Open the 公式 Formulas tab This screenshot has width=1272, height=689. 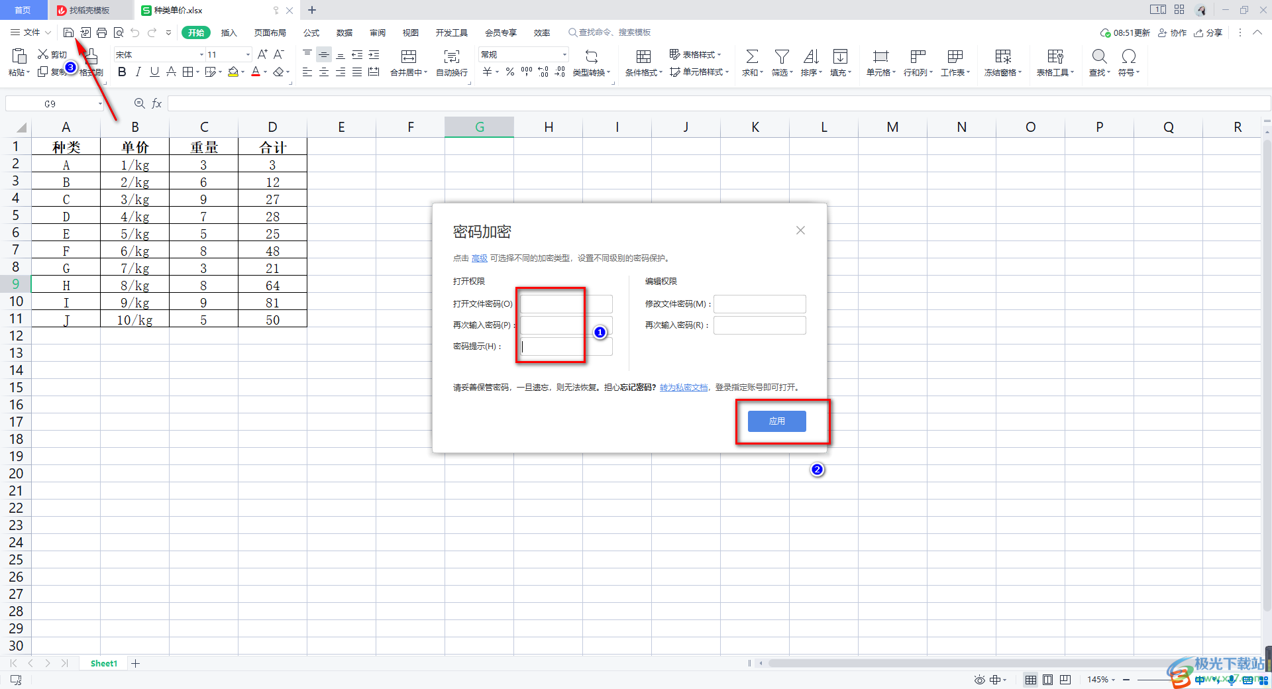tap(311, 32)
